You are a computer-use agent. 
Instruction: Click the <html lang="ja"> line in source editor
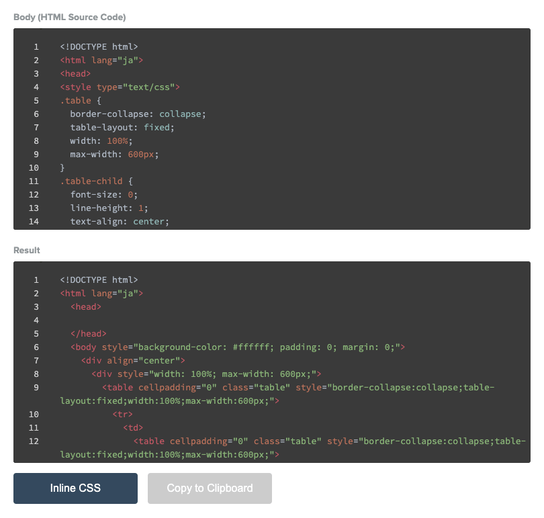[101, 60]
